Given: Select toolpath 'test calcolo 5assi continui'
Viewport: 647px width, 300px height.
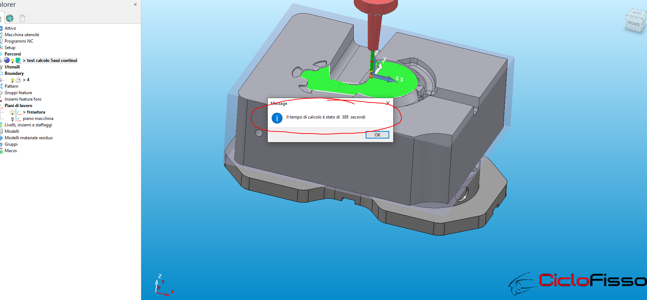Looking at the screenshot, I should coord(52,61).
